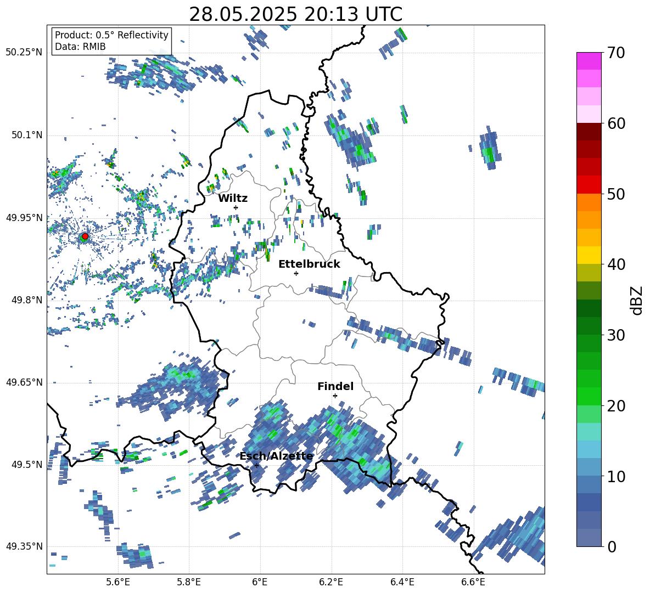Image resolution: width=650 pixels, height=593 pixels.
Task: Click the yellow colorbar segment at 40
Action: (589, 256)
